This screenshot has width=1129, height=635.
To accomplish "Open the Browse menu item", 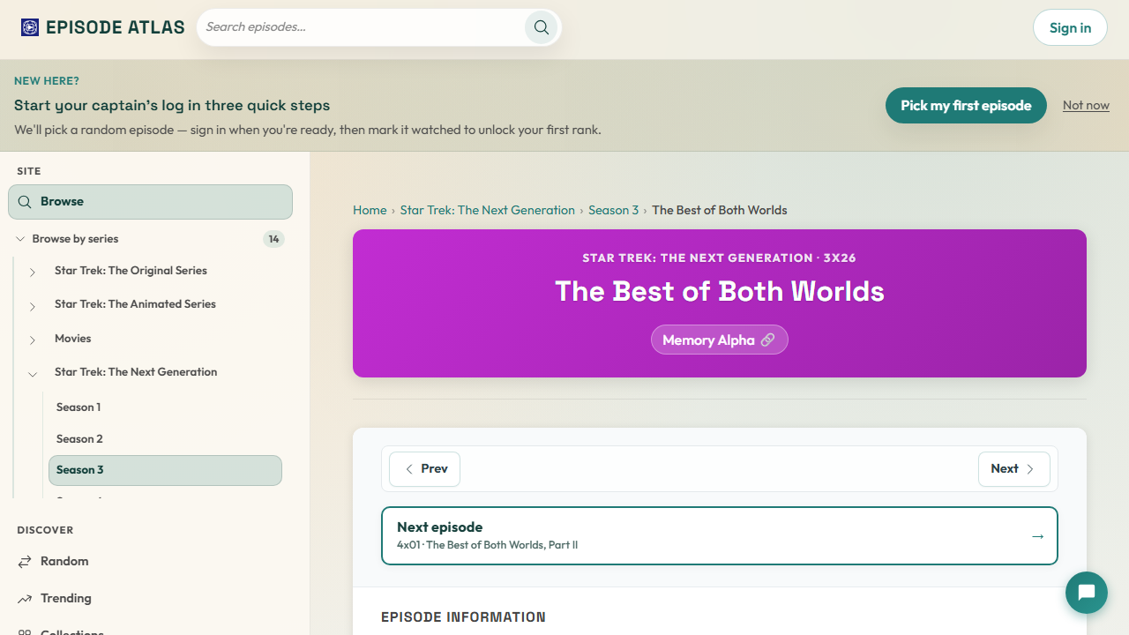I will click(150, 202).
